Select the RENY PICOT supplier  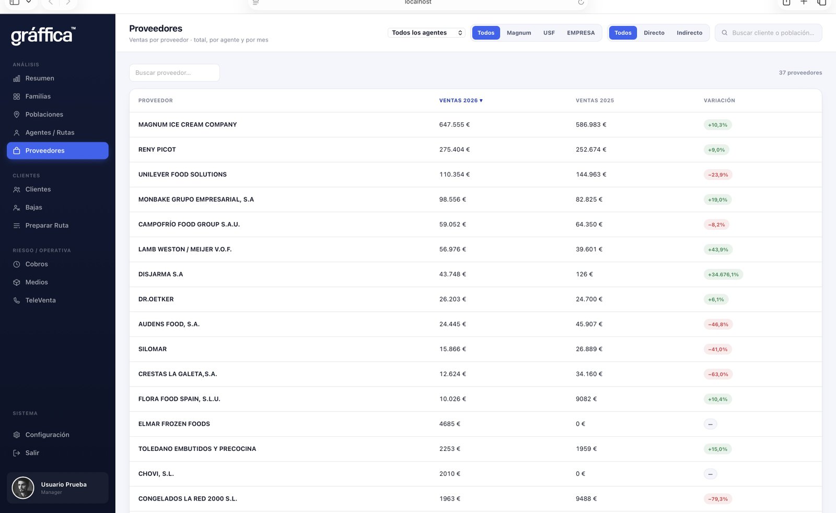(x=475, y=150)
